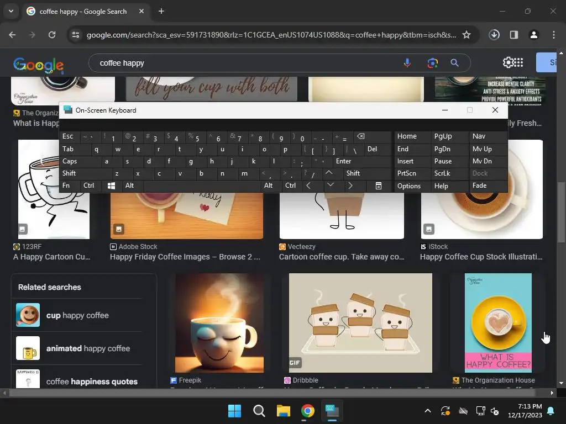This screenshot has height=424, width=566.
Task: Show hidden system tray icons chevron
Action: click(x=428, y=411)
